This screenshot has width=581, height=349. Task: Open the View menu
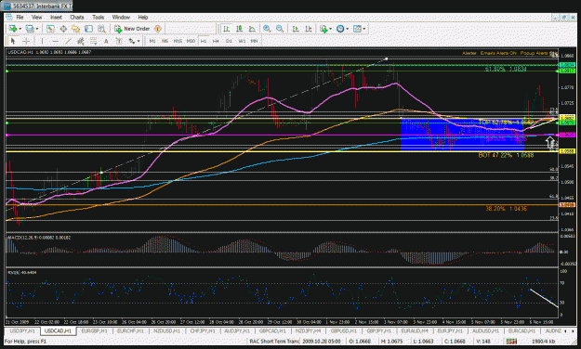click(x=36, y=17)
